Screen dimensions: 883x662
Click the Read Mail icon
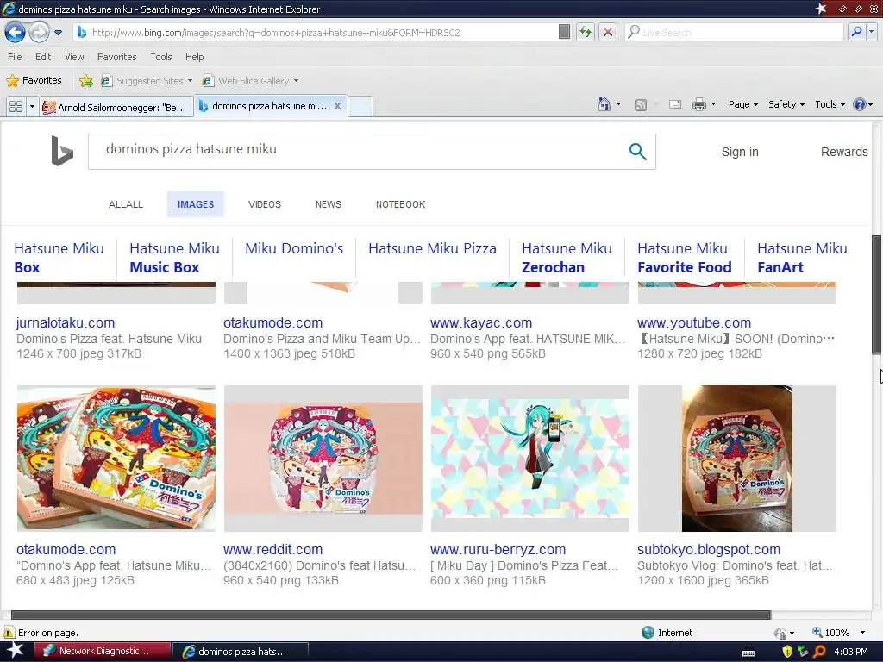tap(674, 104)
